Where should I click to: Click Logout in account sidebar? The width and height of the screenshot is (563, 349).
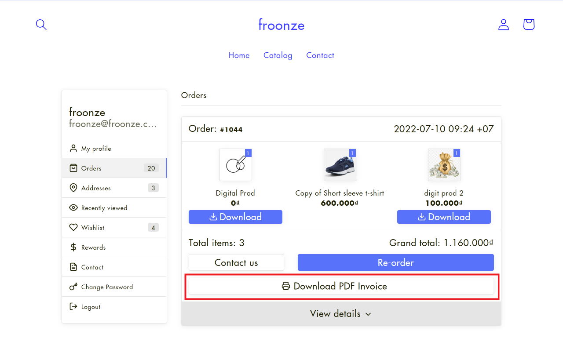[114, 306]
